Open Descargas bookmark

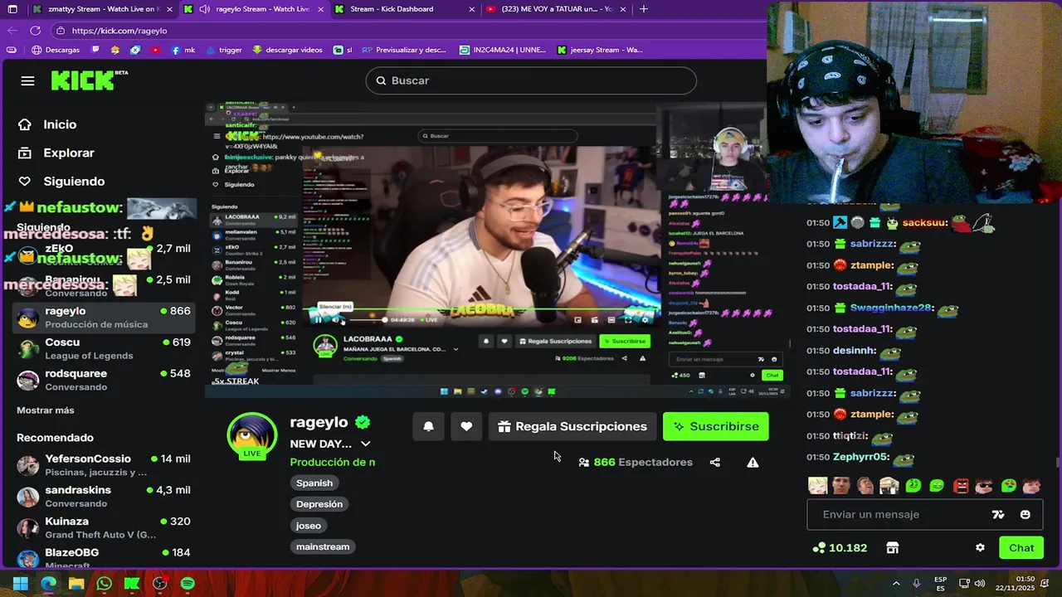coord(56,50)
